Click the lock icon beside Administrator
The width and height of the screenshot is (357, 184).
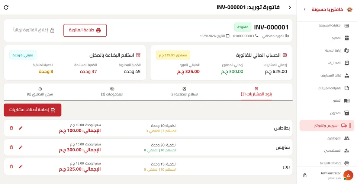click(305, 175)
